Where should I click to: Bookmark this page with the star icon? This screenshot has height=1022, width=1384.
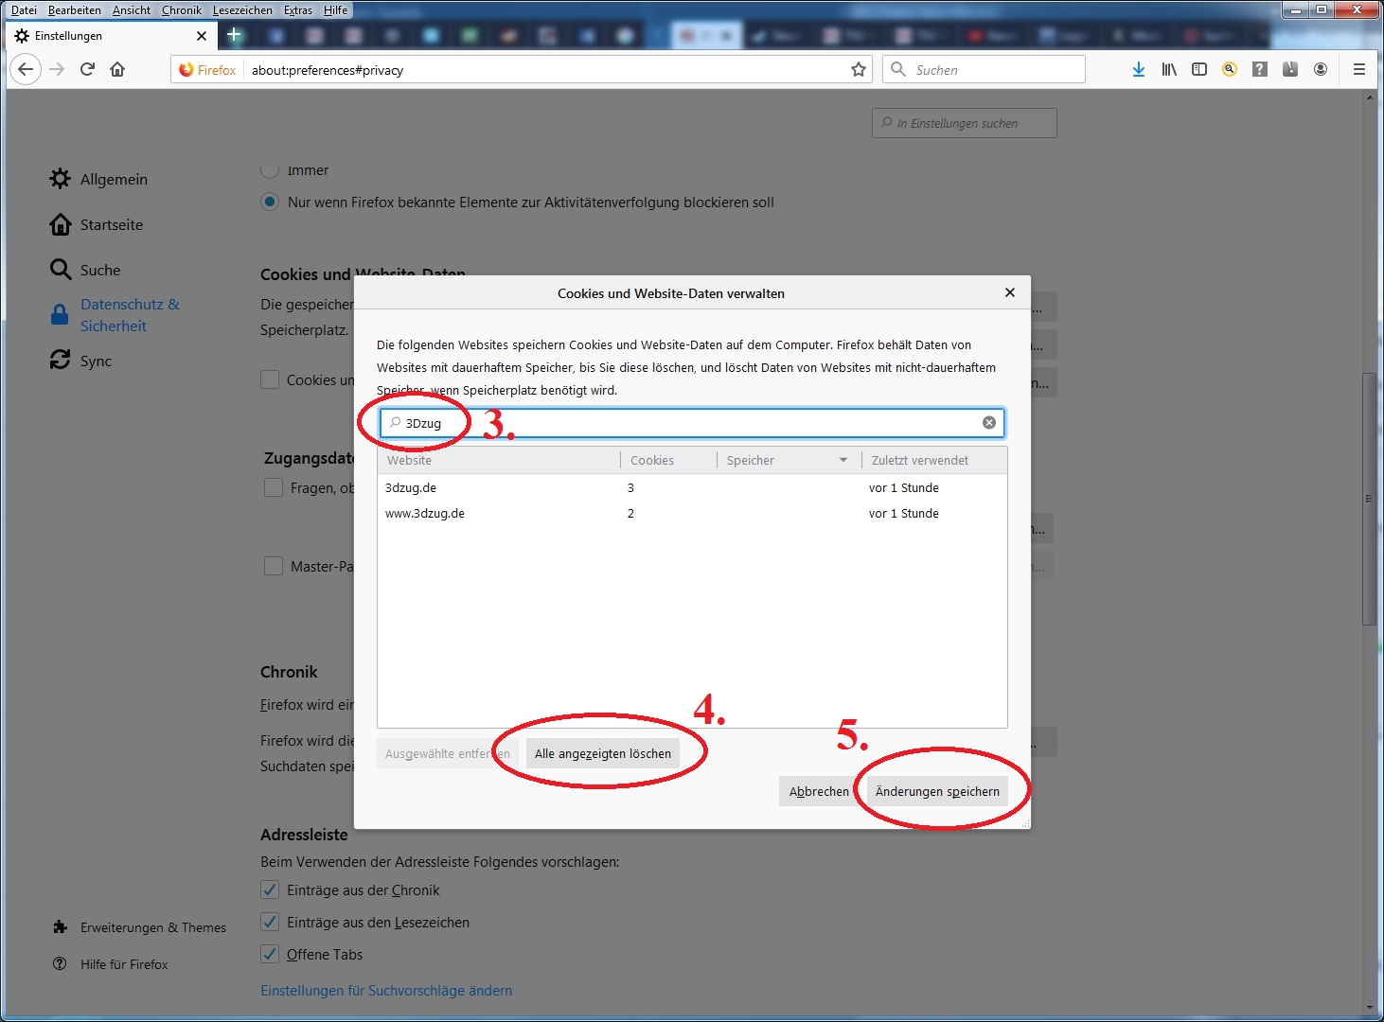click(859, 69)
